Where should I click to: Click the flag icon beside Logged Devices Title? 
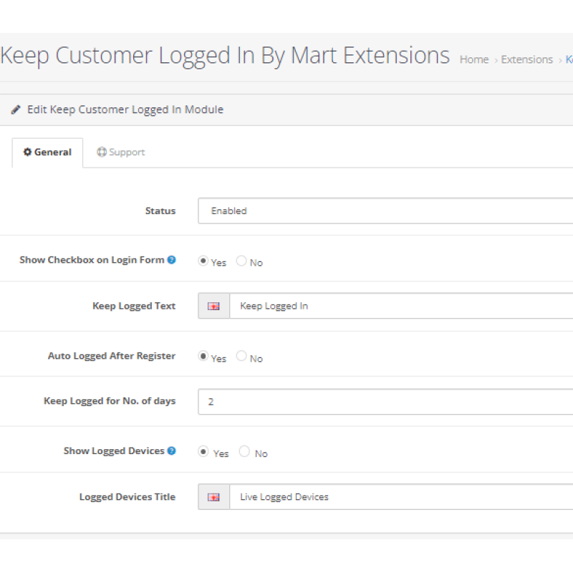(x=213, y=497)
